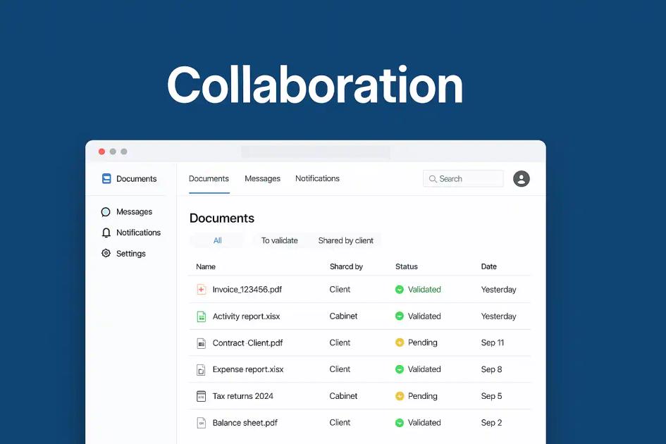Click Cabinet cell in Tax returns 2024 row
Image resolution: width=666 pixels, height=444 pixels.
pyautogui.click(x=343, y=396)
